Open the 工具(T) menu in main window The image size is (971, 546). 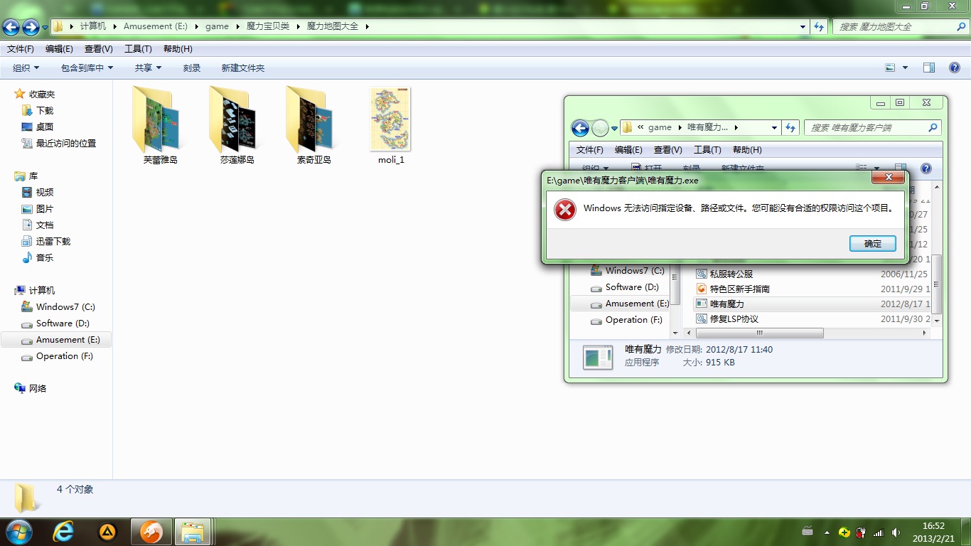[138, 49]
